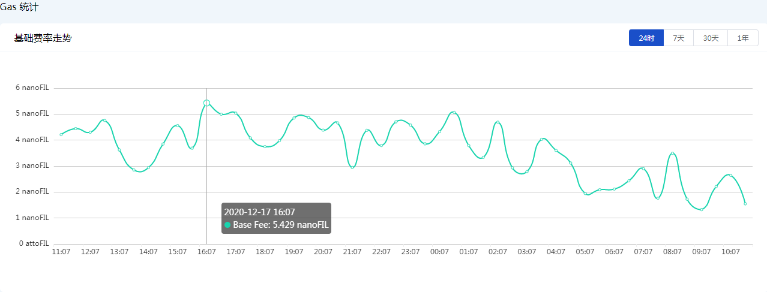Click the first data point above 11:07

(61, 134)
